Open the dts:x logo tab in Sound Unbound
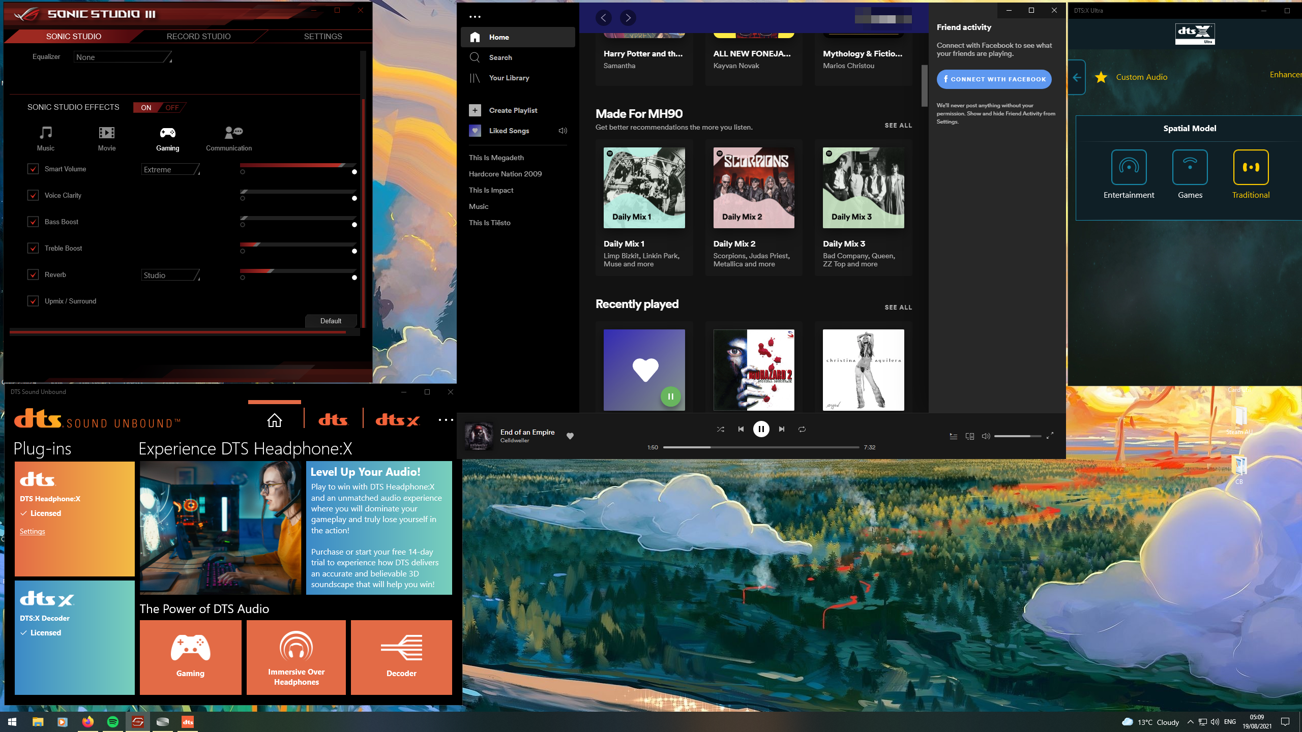Screen dimensions: 1302x732 [397, 420]
